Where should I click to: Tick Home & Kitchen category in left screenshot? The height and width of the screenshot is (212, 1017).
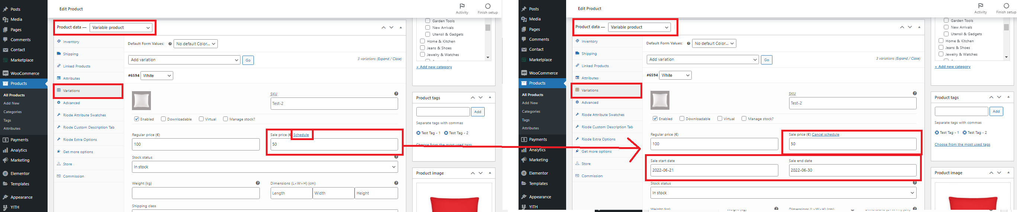(x=422, y=41)
